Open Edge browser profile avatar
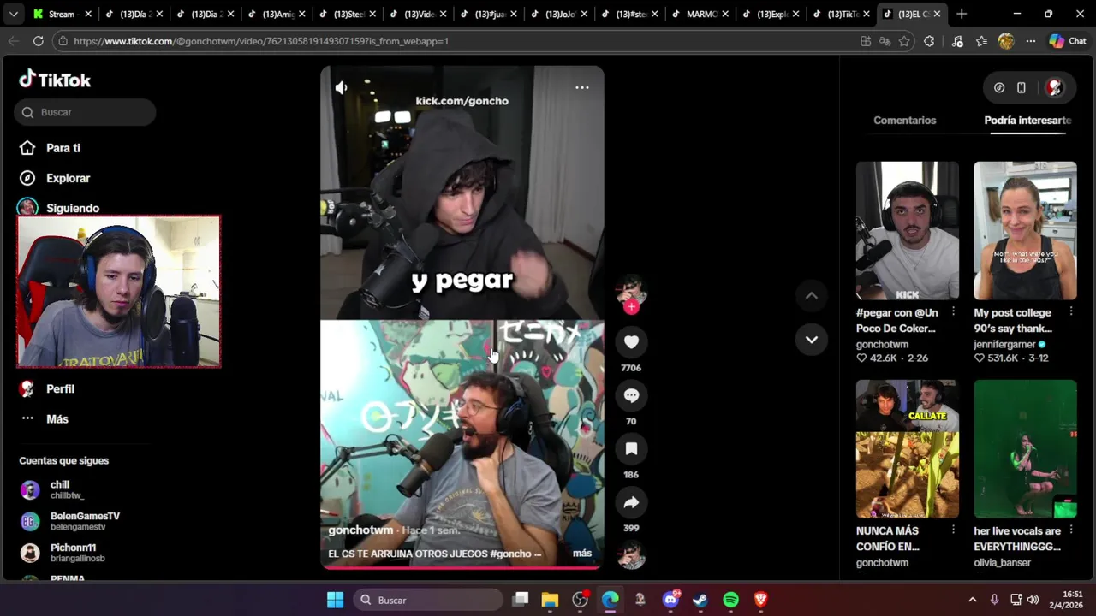Screen dimensions: 1096x616 [1006, 41]
